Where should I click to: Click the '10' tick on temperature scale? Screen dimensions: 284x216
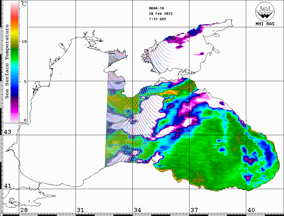coord(24,42)
